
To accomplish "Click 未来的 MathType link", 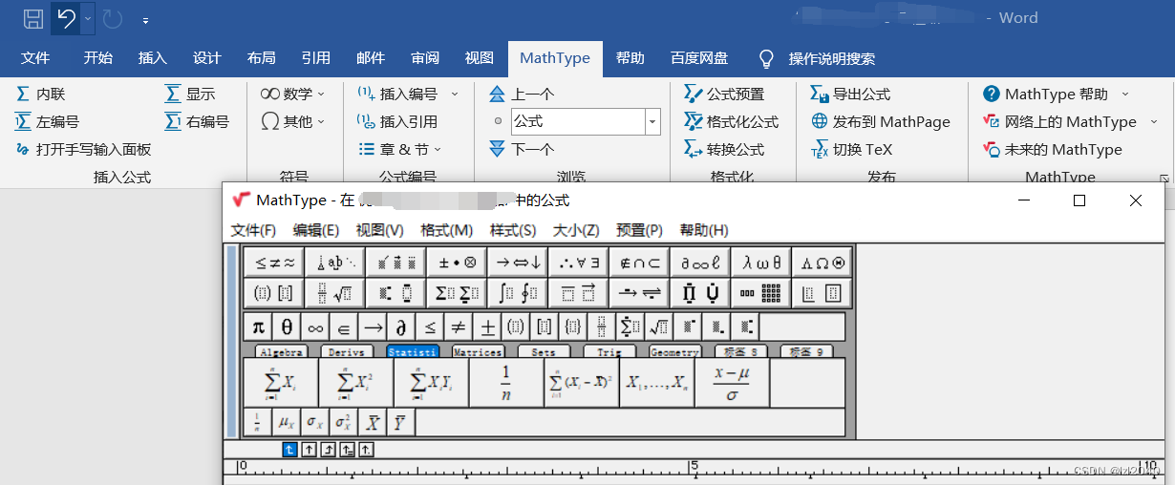I will [x=1053, y=149].
